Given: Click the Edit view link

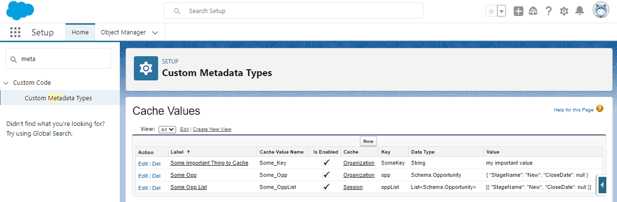Looking at the screenshot, I should click(184, 129).
